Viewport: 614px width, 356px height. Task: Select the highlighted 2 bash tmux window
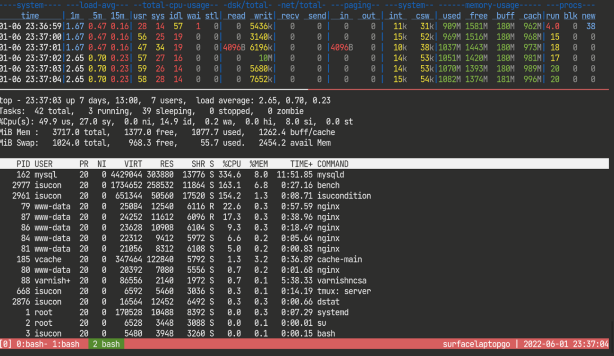(x=106, y=344)
